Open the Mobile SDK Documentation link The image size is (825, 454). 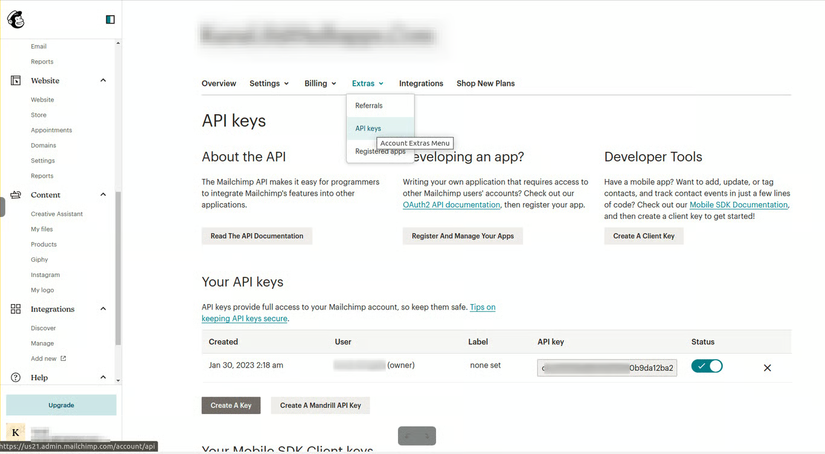pos(739,205)
